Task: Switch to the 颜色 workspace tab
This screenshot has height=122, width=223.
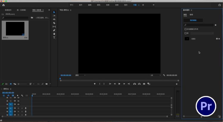Action: 98,5
